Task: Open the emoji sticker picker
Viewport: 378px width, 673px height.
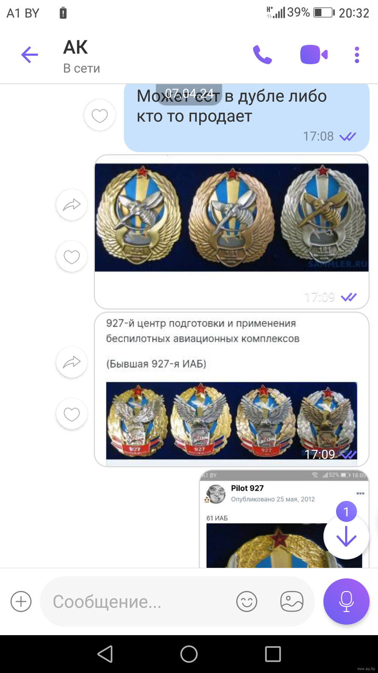Action: pos(247,601)
